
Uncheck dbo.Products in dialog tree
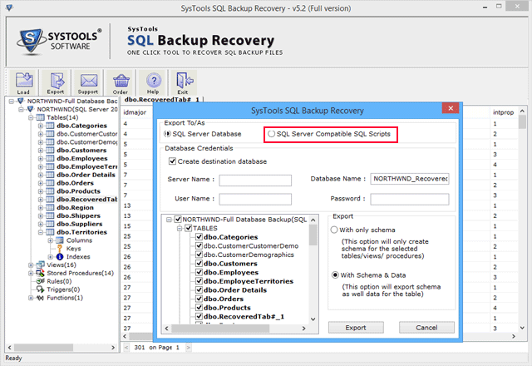coord(199,308)
